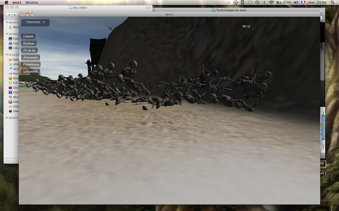
Task: Open the Bluetooth menu icon
Action: pyautogui.click(x=264, y=3)
